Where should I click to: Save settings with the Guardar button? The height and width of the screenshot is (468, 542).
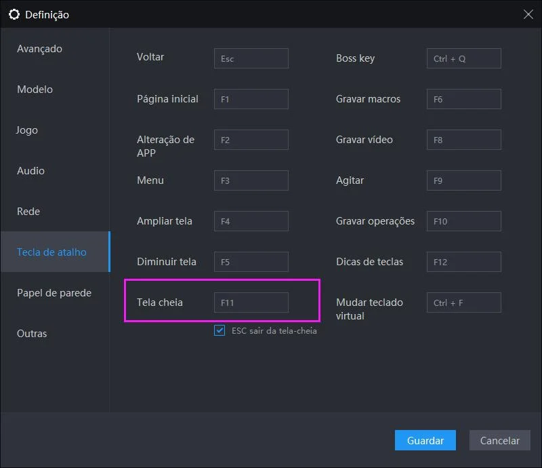425,440
